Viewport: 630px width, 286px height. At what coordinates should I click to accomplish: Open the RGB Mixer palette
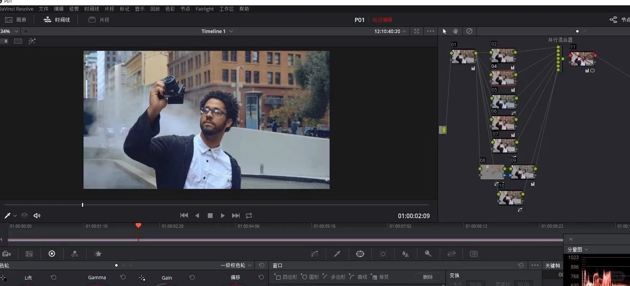pyautogui.click(x=75, y=254)
